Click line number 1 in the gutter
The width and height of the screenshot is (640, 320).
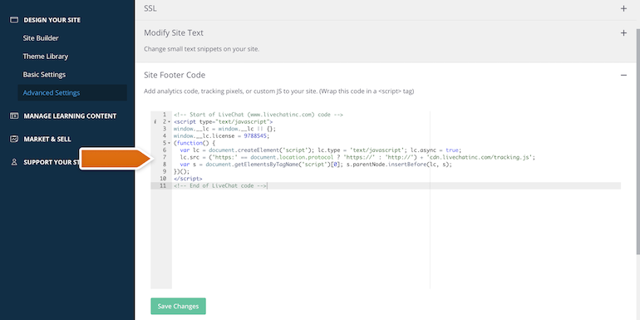164,115
